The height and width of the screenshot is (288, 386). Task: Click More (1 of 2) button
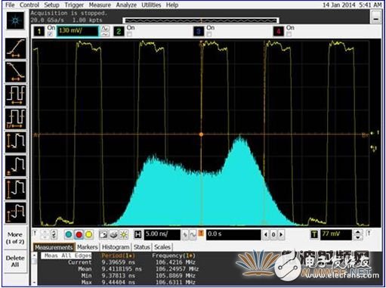click(x=15, y=238)
